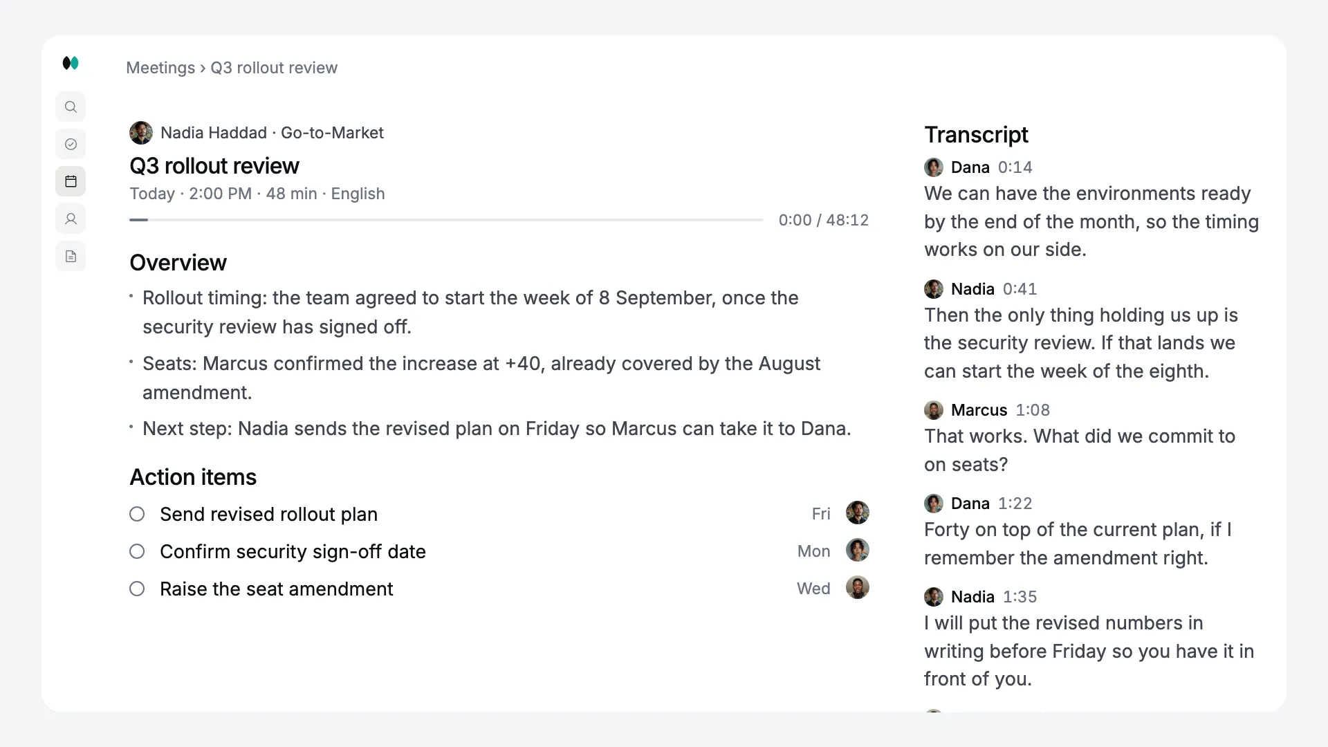Click the assignee avatar for Raise the seat amendment
Screen dimensions: 1328x747
click(x=857, y=588)
